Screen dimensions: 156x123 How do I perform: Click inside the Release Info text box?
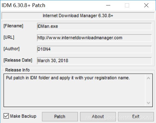click(74, 90)
